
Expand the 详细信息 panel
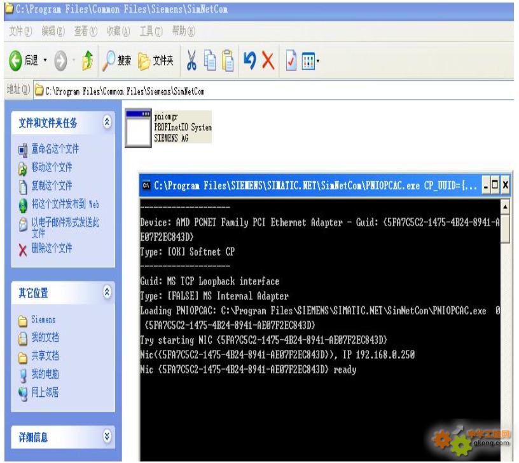tap(107, 436)
